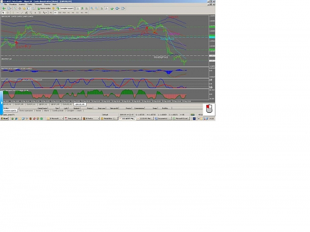
Task: Switch timeframe to M1
Action: click(51, 13)
